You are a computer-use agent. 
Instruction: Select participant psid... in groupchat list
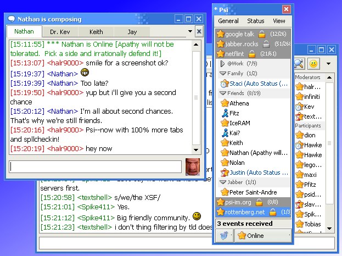[310, 194]
